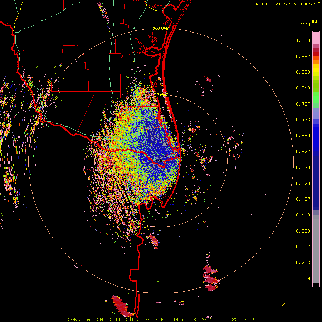
Task: Click the black KBRO radar site dot
Action: click(x=161, y=161)
